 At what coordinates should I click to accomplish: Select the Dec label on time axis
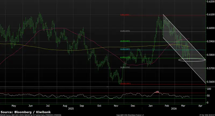click(133, 106)
